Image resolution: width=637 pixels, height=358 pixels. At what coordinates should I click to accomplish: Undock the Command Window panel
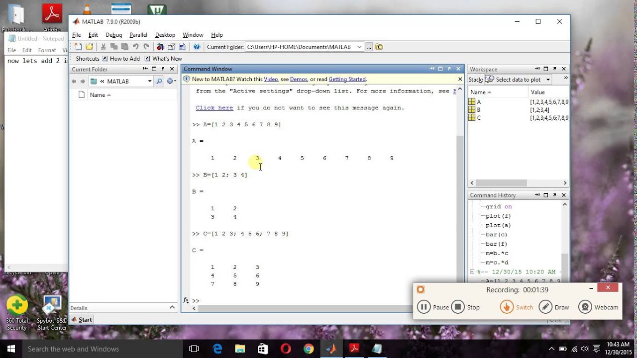click(449, 69)
